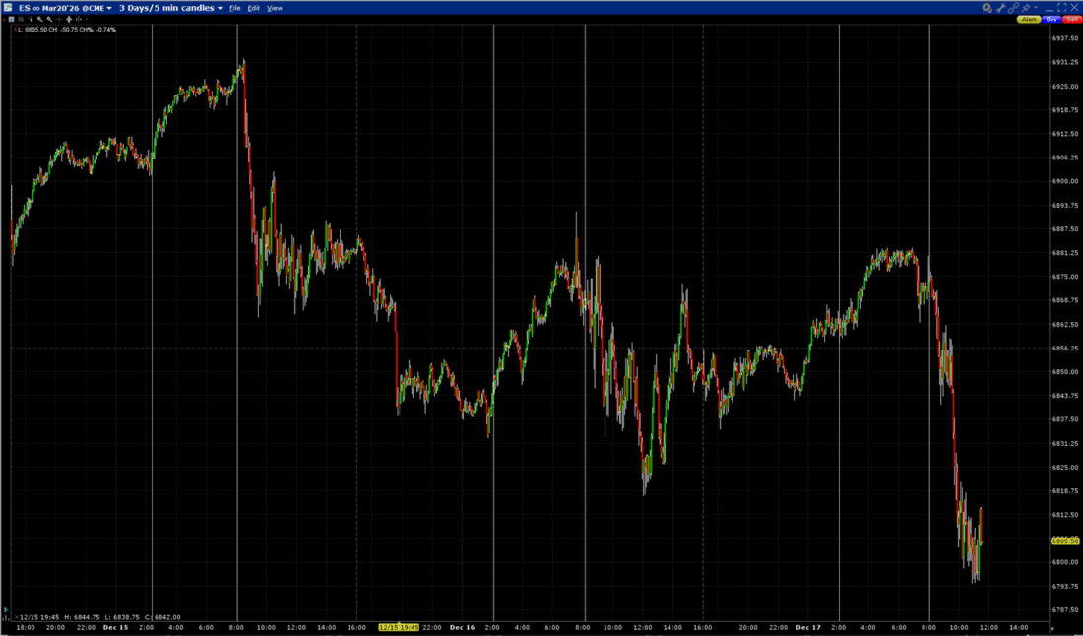Click the chat bubble icon in title bar
The width and height of the screenshot is (1083, 636).
(987, 7)
